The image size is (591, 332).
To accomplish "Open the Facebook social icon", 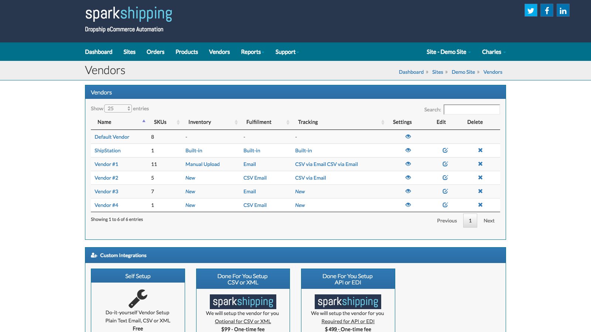I will pyautogui.click(x=547, y=10).
